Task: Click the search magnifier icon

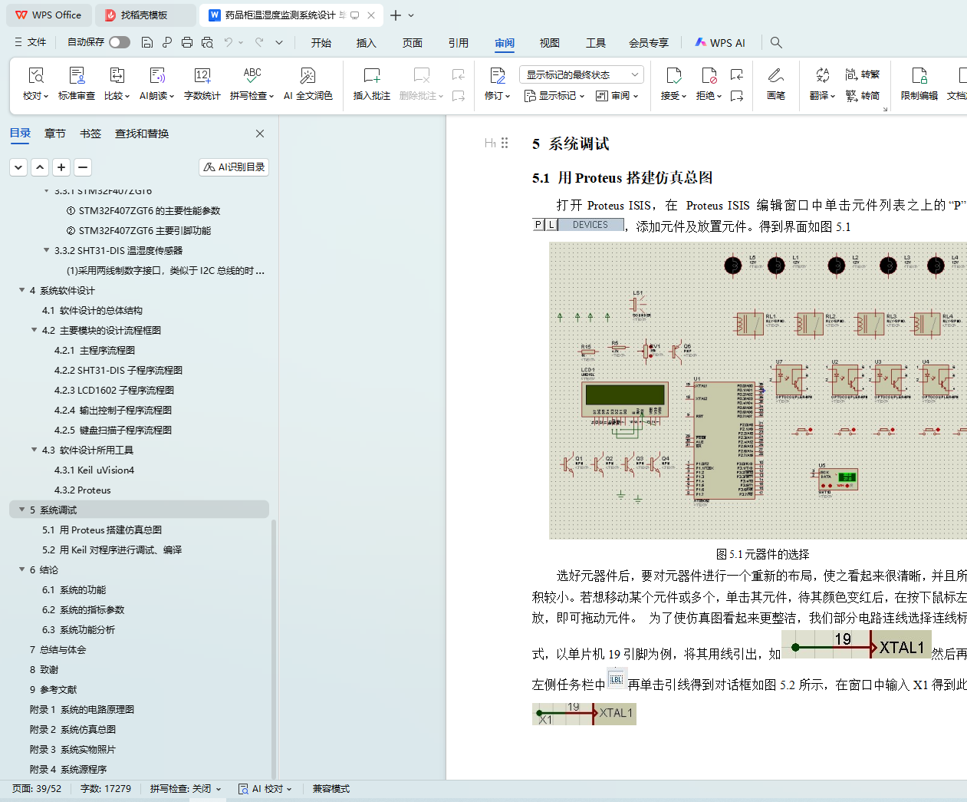Action: click(776, 42)
